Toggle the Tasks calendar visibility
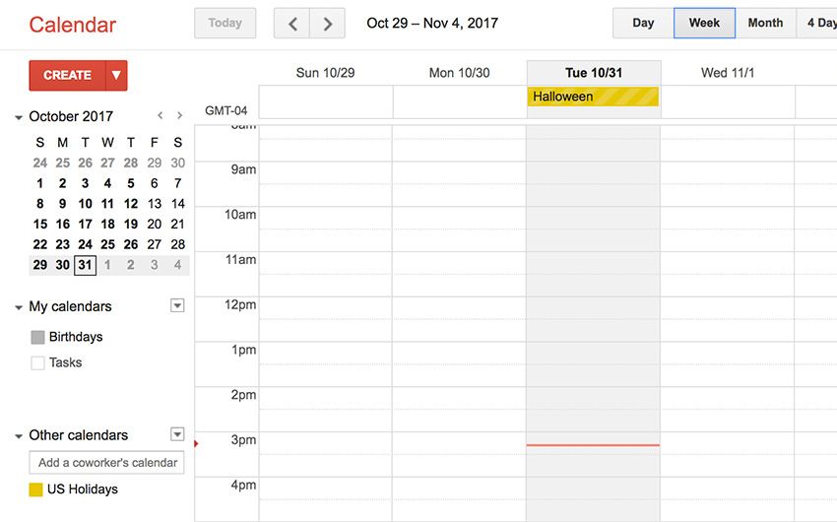This screenshot has width=837, height=522. 37,363
